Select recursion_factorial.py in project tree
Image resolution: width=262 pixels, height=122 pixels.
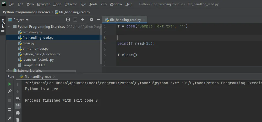click(38, 60)
